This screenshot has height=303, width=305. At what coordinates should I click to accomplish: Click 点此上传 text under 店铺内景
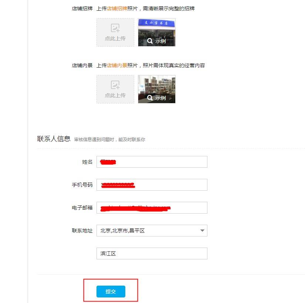point(115,95)
